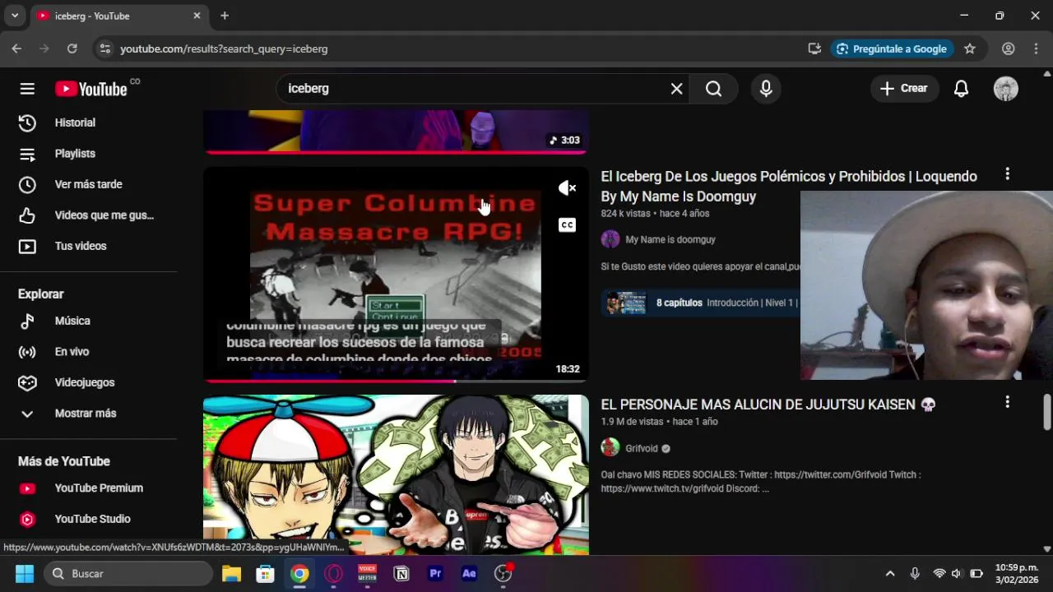
Task: Show hidden tray icons chevron
Action: tap(889, 574)
